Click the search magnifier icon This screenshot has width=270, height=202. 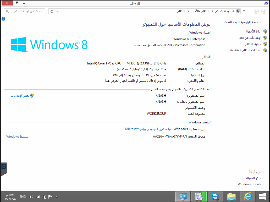(x=8, y=11)
